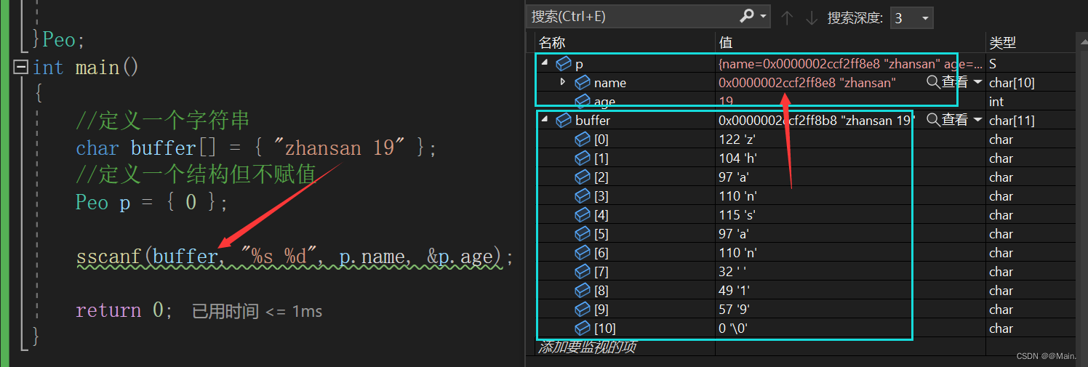Collapse the p variable tree node
The image size is (1088, 367).
[x=545, y=64]
